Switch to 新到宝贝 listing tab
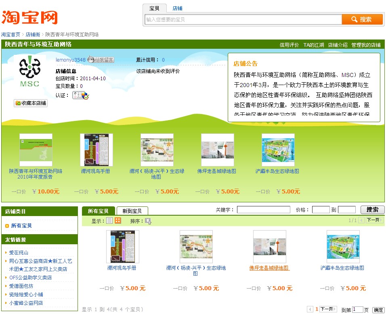Screen dimensions: 386x314 [132, 211]
